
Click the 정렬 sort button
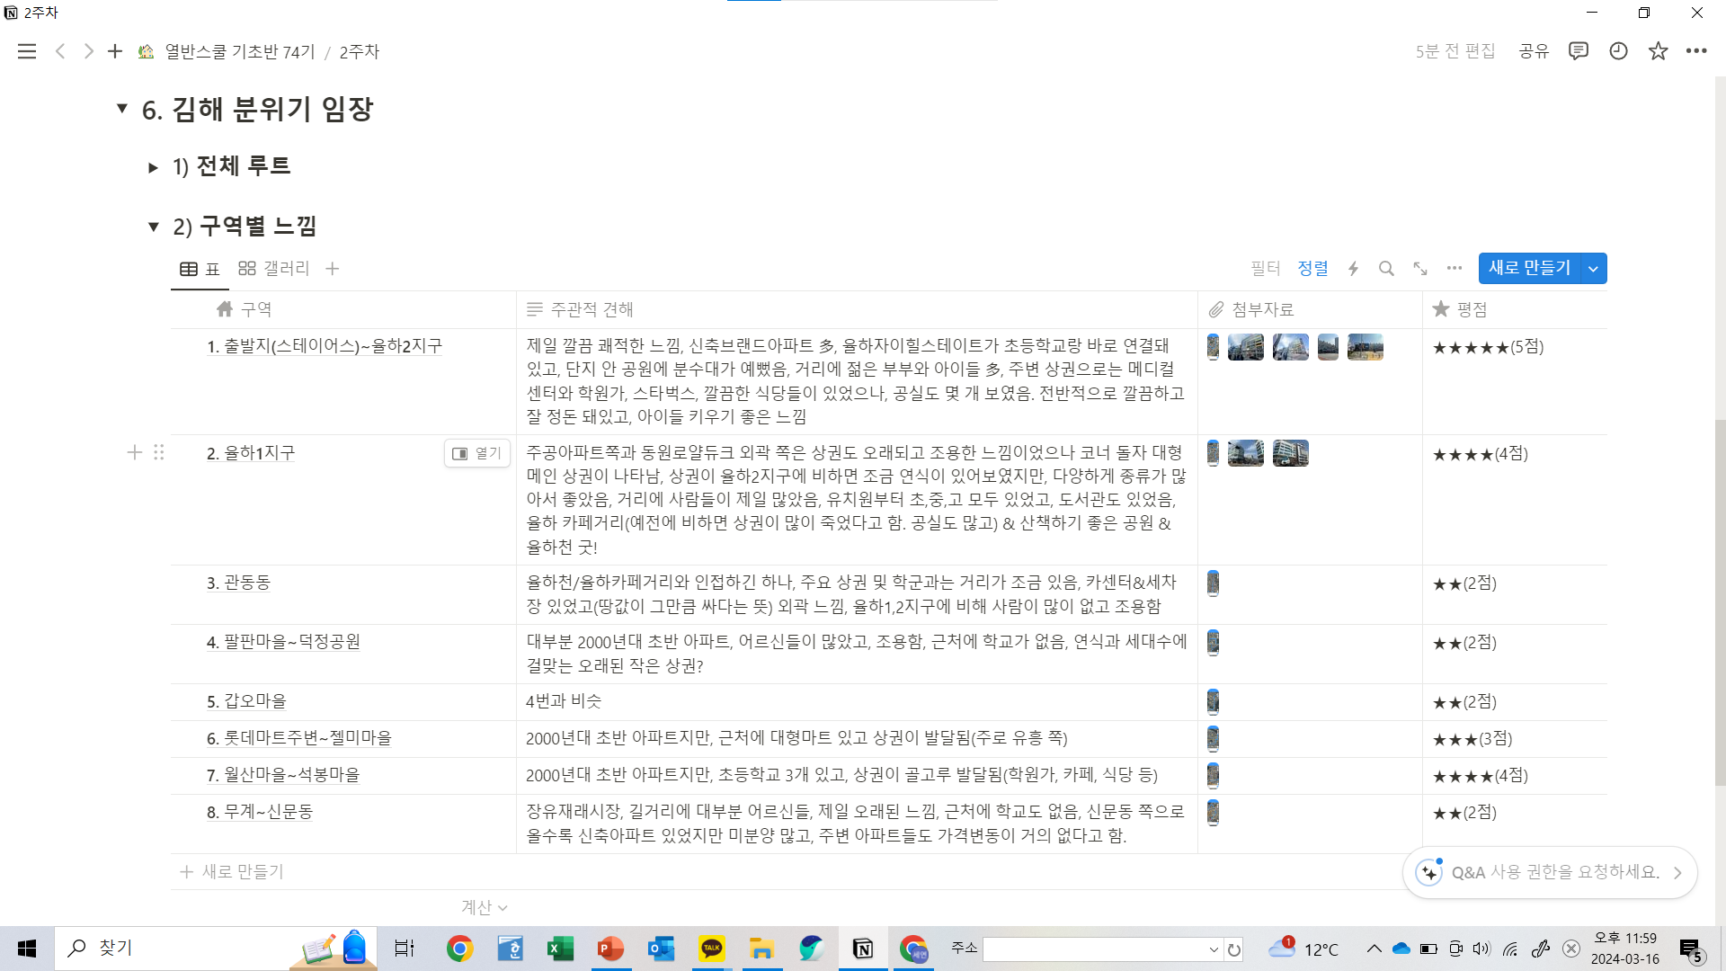(1312, 269)
